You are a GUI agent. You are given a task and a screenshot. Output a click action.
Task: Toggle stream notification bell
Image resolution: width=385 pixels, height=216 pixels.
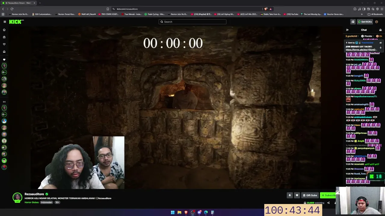[290, 195]
